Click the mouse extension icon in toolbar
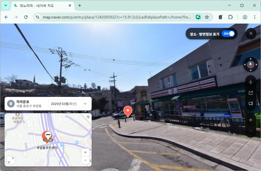Viewport: 261px width, 171px height. tap(221, 17)
